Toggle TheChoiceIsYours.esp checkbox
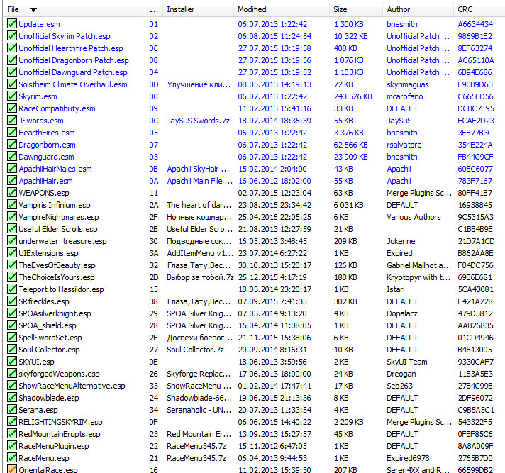 point(12,277)
